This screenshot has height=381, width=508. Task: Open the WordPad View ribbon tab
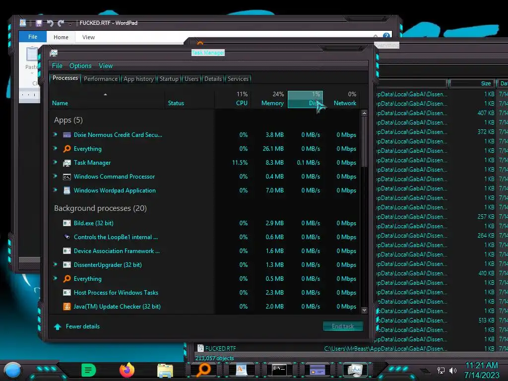coord(88,37)
